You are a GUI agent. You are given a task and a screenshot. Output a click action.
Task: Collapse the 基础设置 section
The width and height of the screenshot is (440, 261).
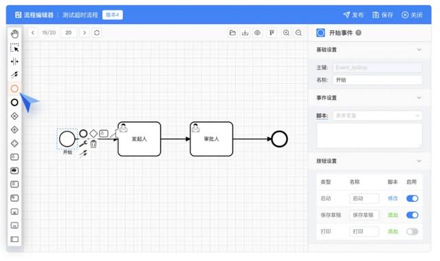419,50
